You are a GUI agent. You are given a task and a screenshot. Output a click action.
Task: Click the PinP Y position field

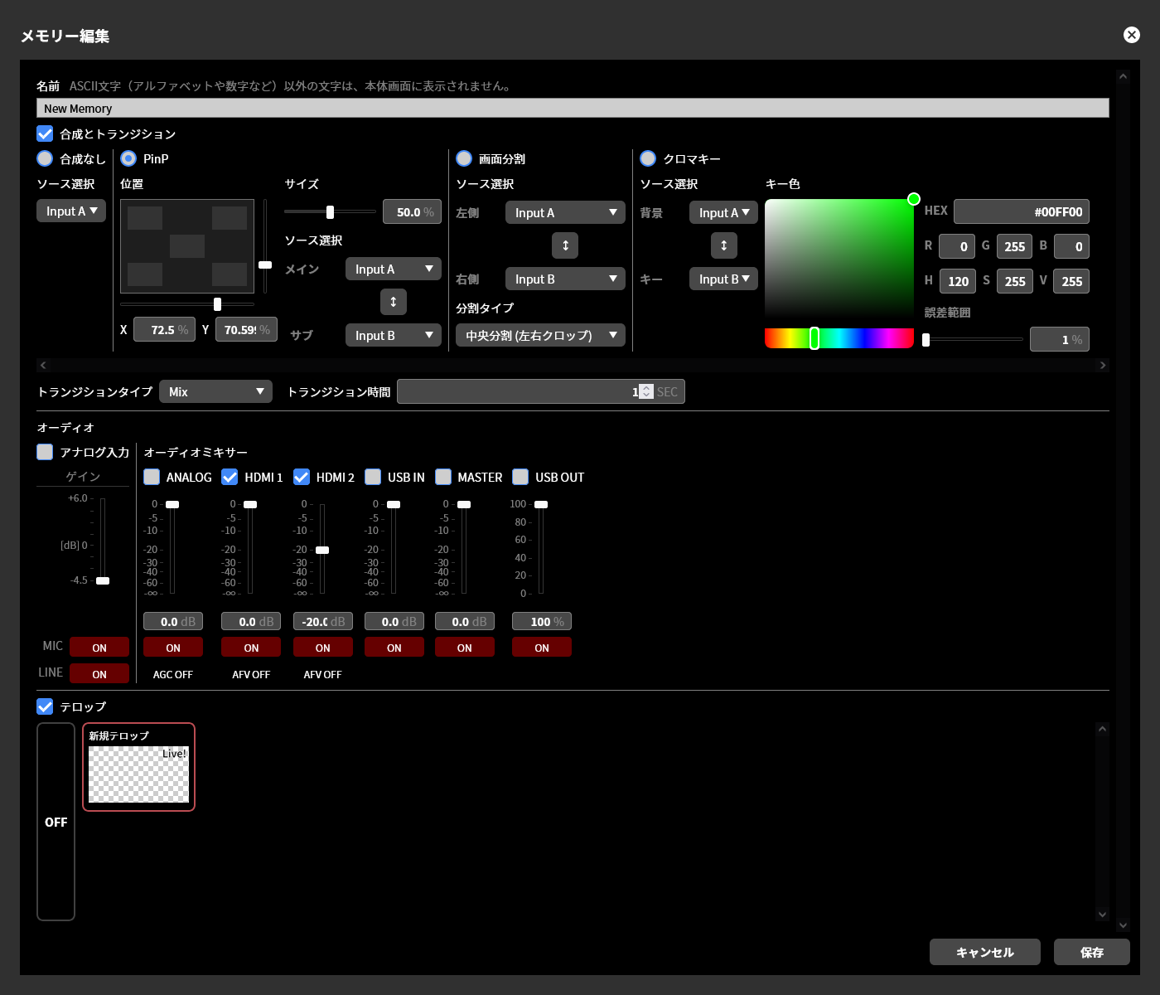coord(246,329)
